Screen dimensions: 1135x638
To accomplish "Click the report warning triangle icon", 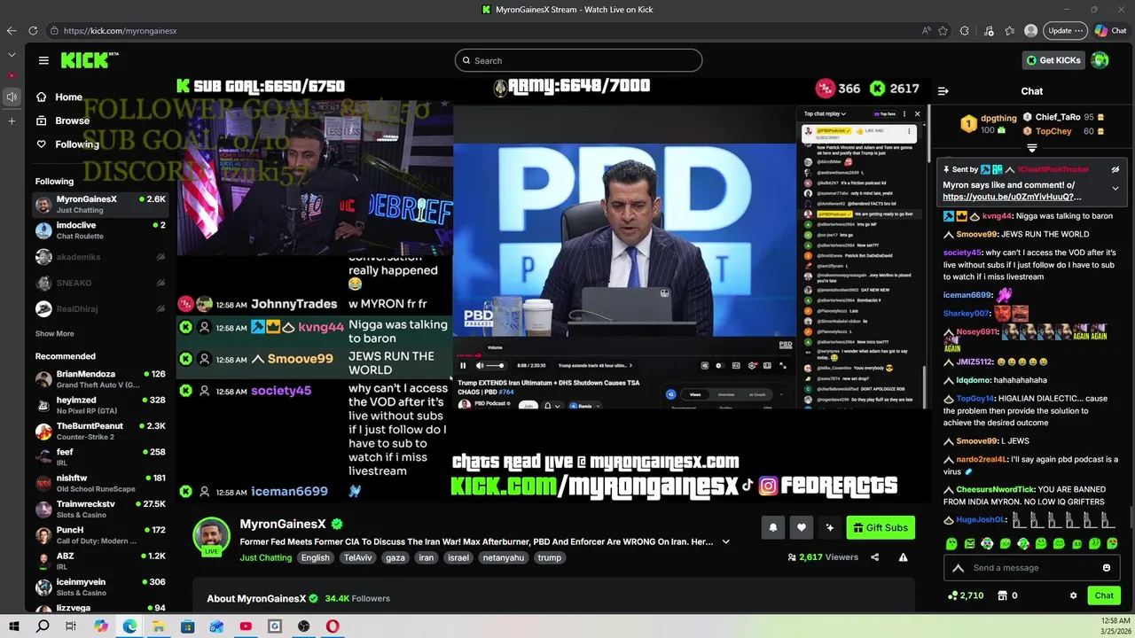I will pyautogui.click(x=903, y=557).
